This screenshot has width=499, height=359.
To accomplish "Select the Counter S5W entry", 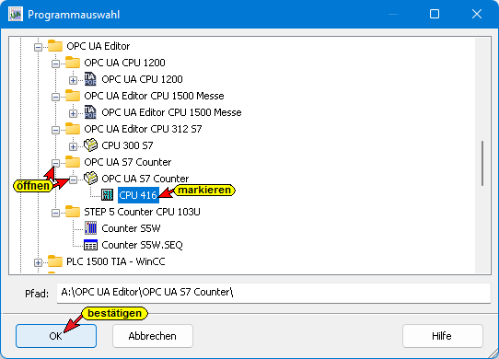I will (x=131, y=228).
